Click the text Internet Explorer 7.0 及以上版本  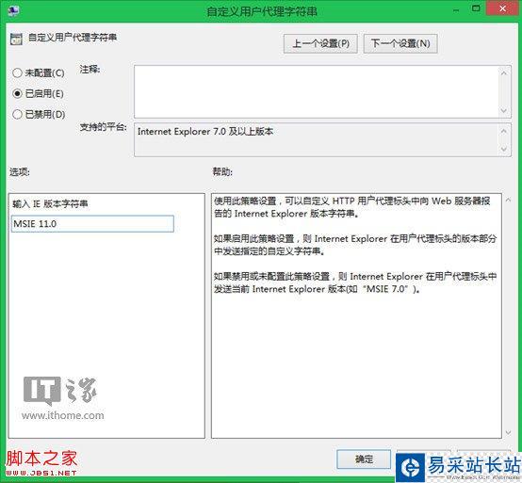pos(205,132)
